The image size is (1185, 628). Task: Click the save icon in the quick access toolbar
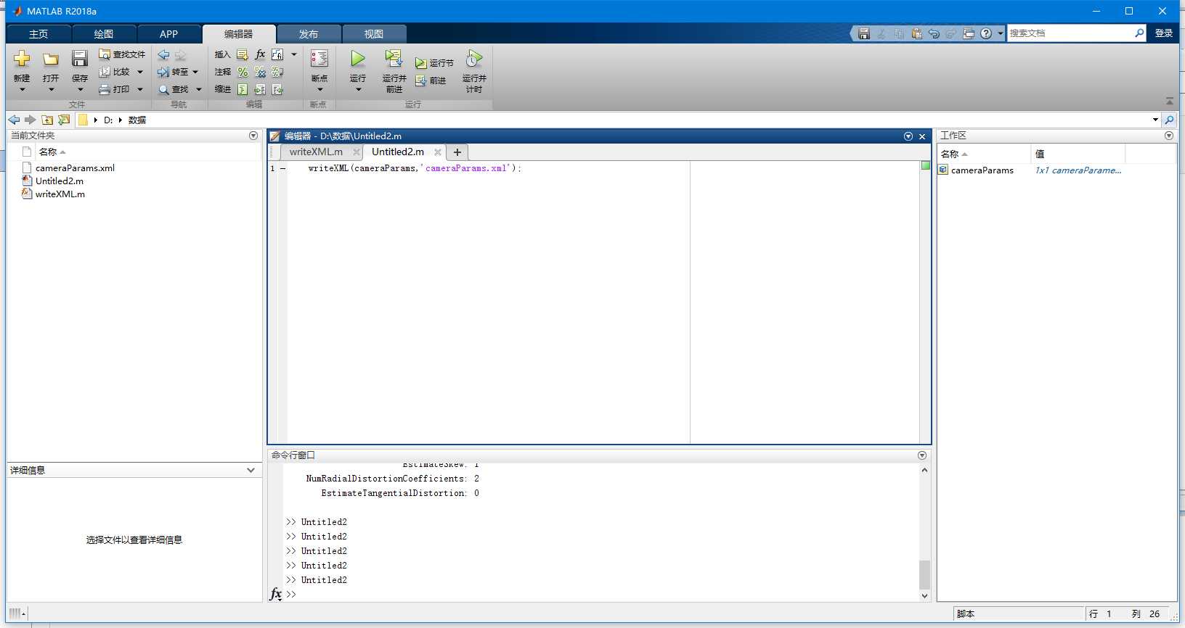click(863, 33)
